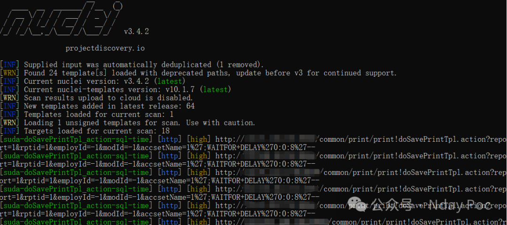
Task: Select the 'Current nuclei version: v3.4.2' text
Action: 87,81
